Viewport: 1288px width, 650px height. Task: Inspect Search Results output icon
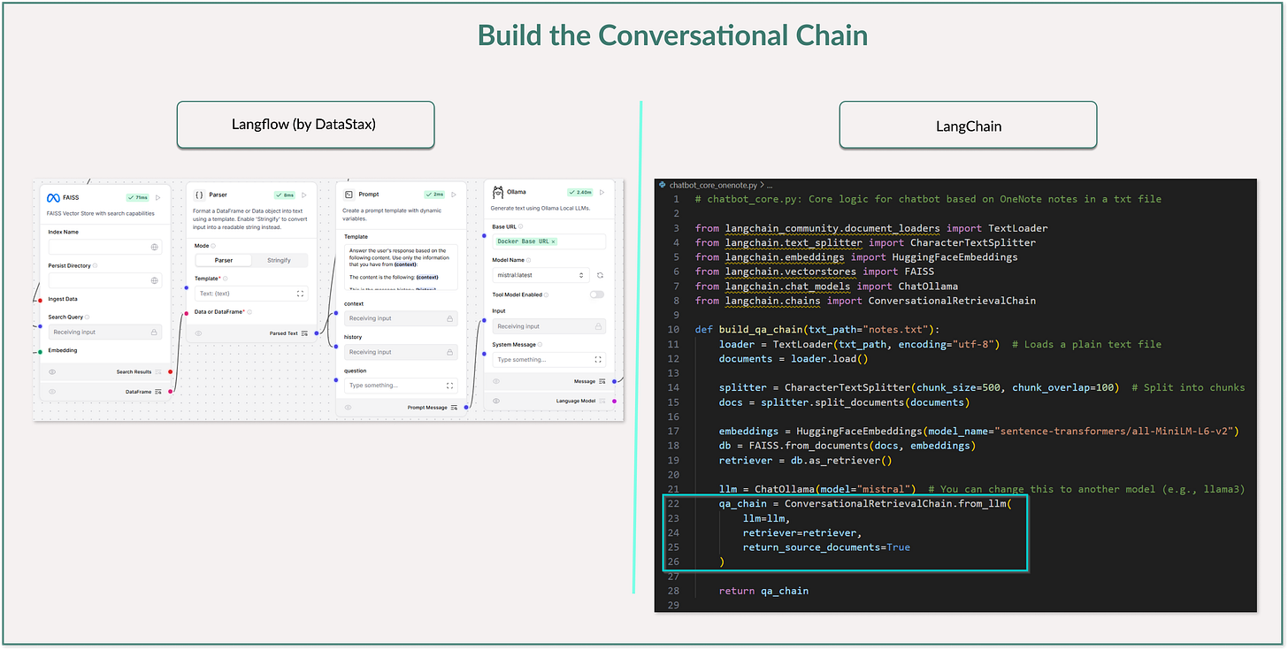(x=158, y=372)
